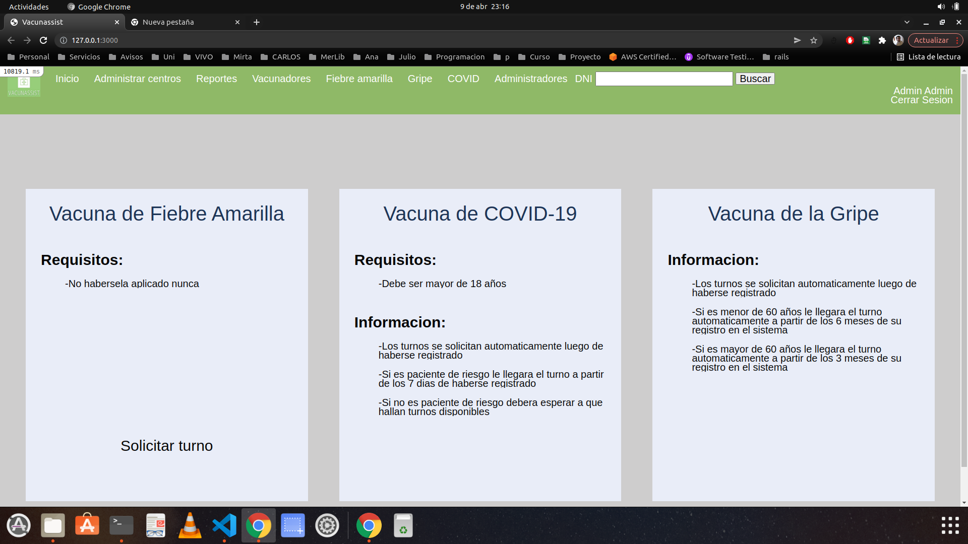
Task: Toggle the bookmark star for this page
Action: coord(813,40)
